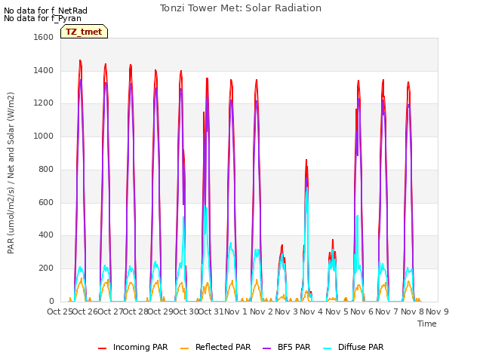Click the 800 y-axis tick value

[x=46, y=169]
